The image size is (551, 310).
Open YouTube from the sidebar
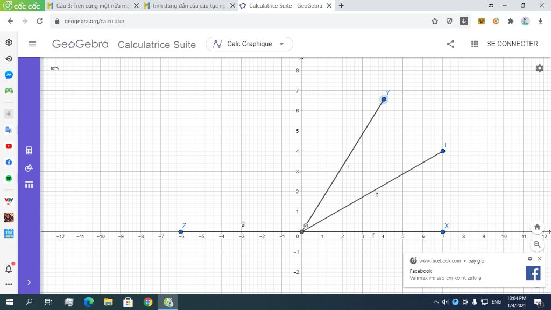tap(9, 146)
